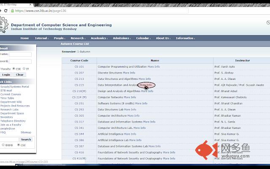The height and width of the screenshot is (169, 270).
Task: Open More Info for CS 305 Computer Architecture
Action: point(133,115)
